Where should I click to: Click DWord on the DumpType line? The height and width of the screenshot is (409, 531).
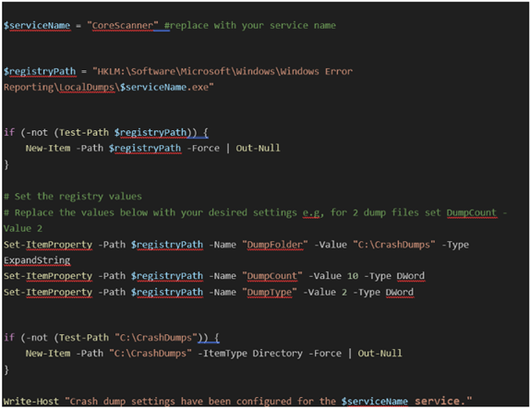[x=400, y=292]
